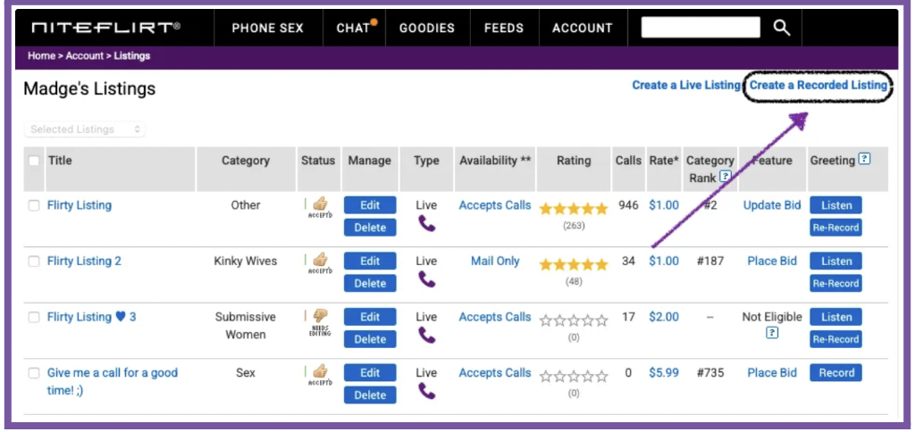Click the $5.99 rate link

(664, 373)
